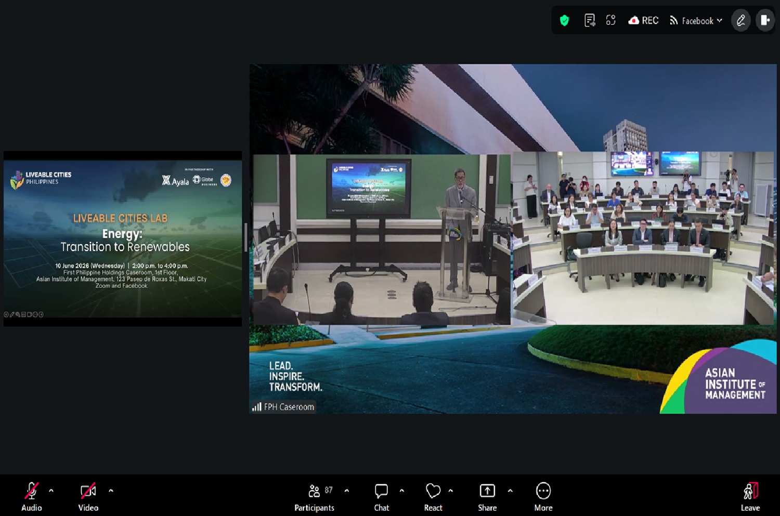Expand the React options caret
The width and height of the screenshot is (780, 516).
coord(450,491)
